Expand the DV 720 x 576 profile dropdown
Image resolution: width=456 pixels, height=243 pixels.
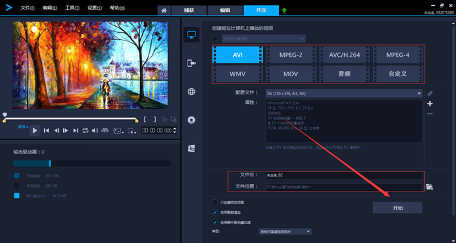click(x=344, y=94)
